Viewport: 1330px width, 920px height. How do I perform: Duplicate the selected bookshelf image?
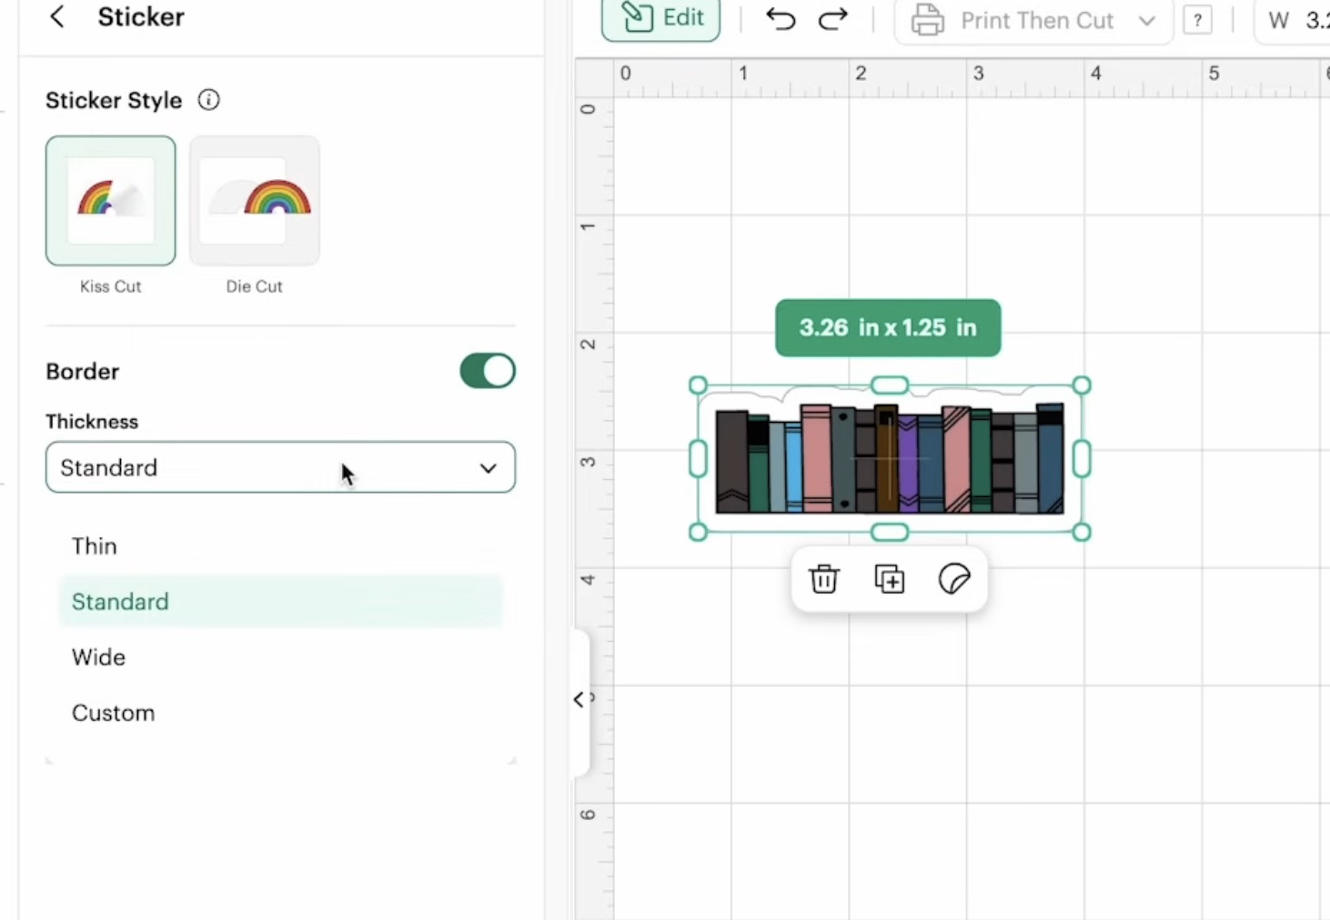889,579
